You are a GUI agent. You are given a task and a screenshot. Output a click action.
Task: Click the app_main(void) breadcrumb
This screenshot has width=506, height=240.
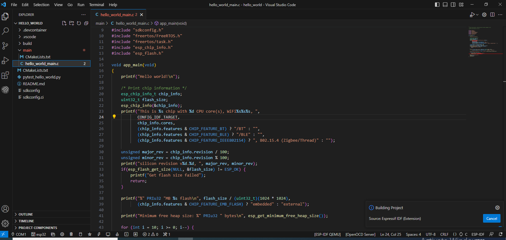click(x=171, y=23)
